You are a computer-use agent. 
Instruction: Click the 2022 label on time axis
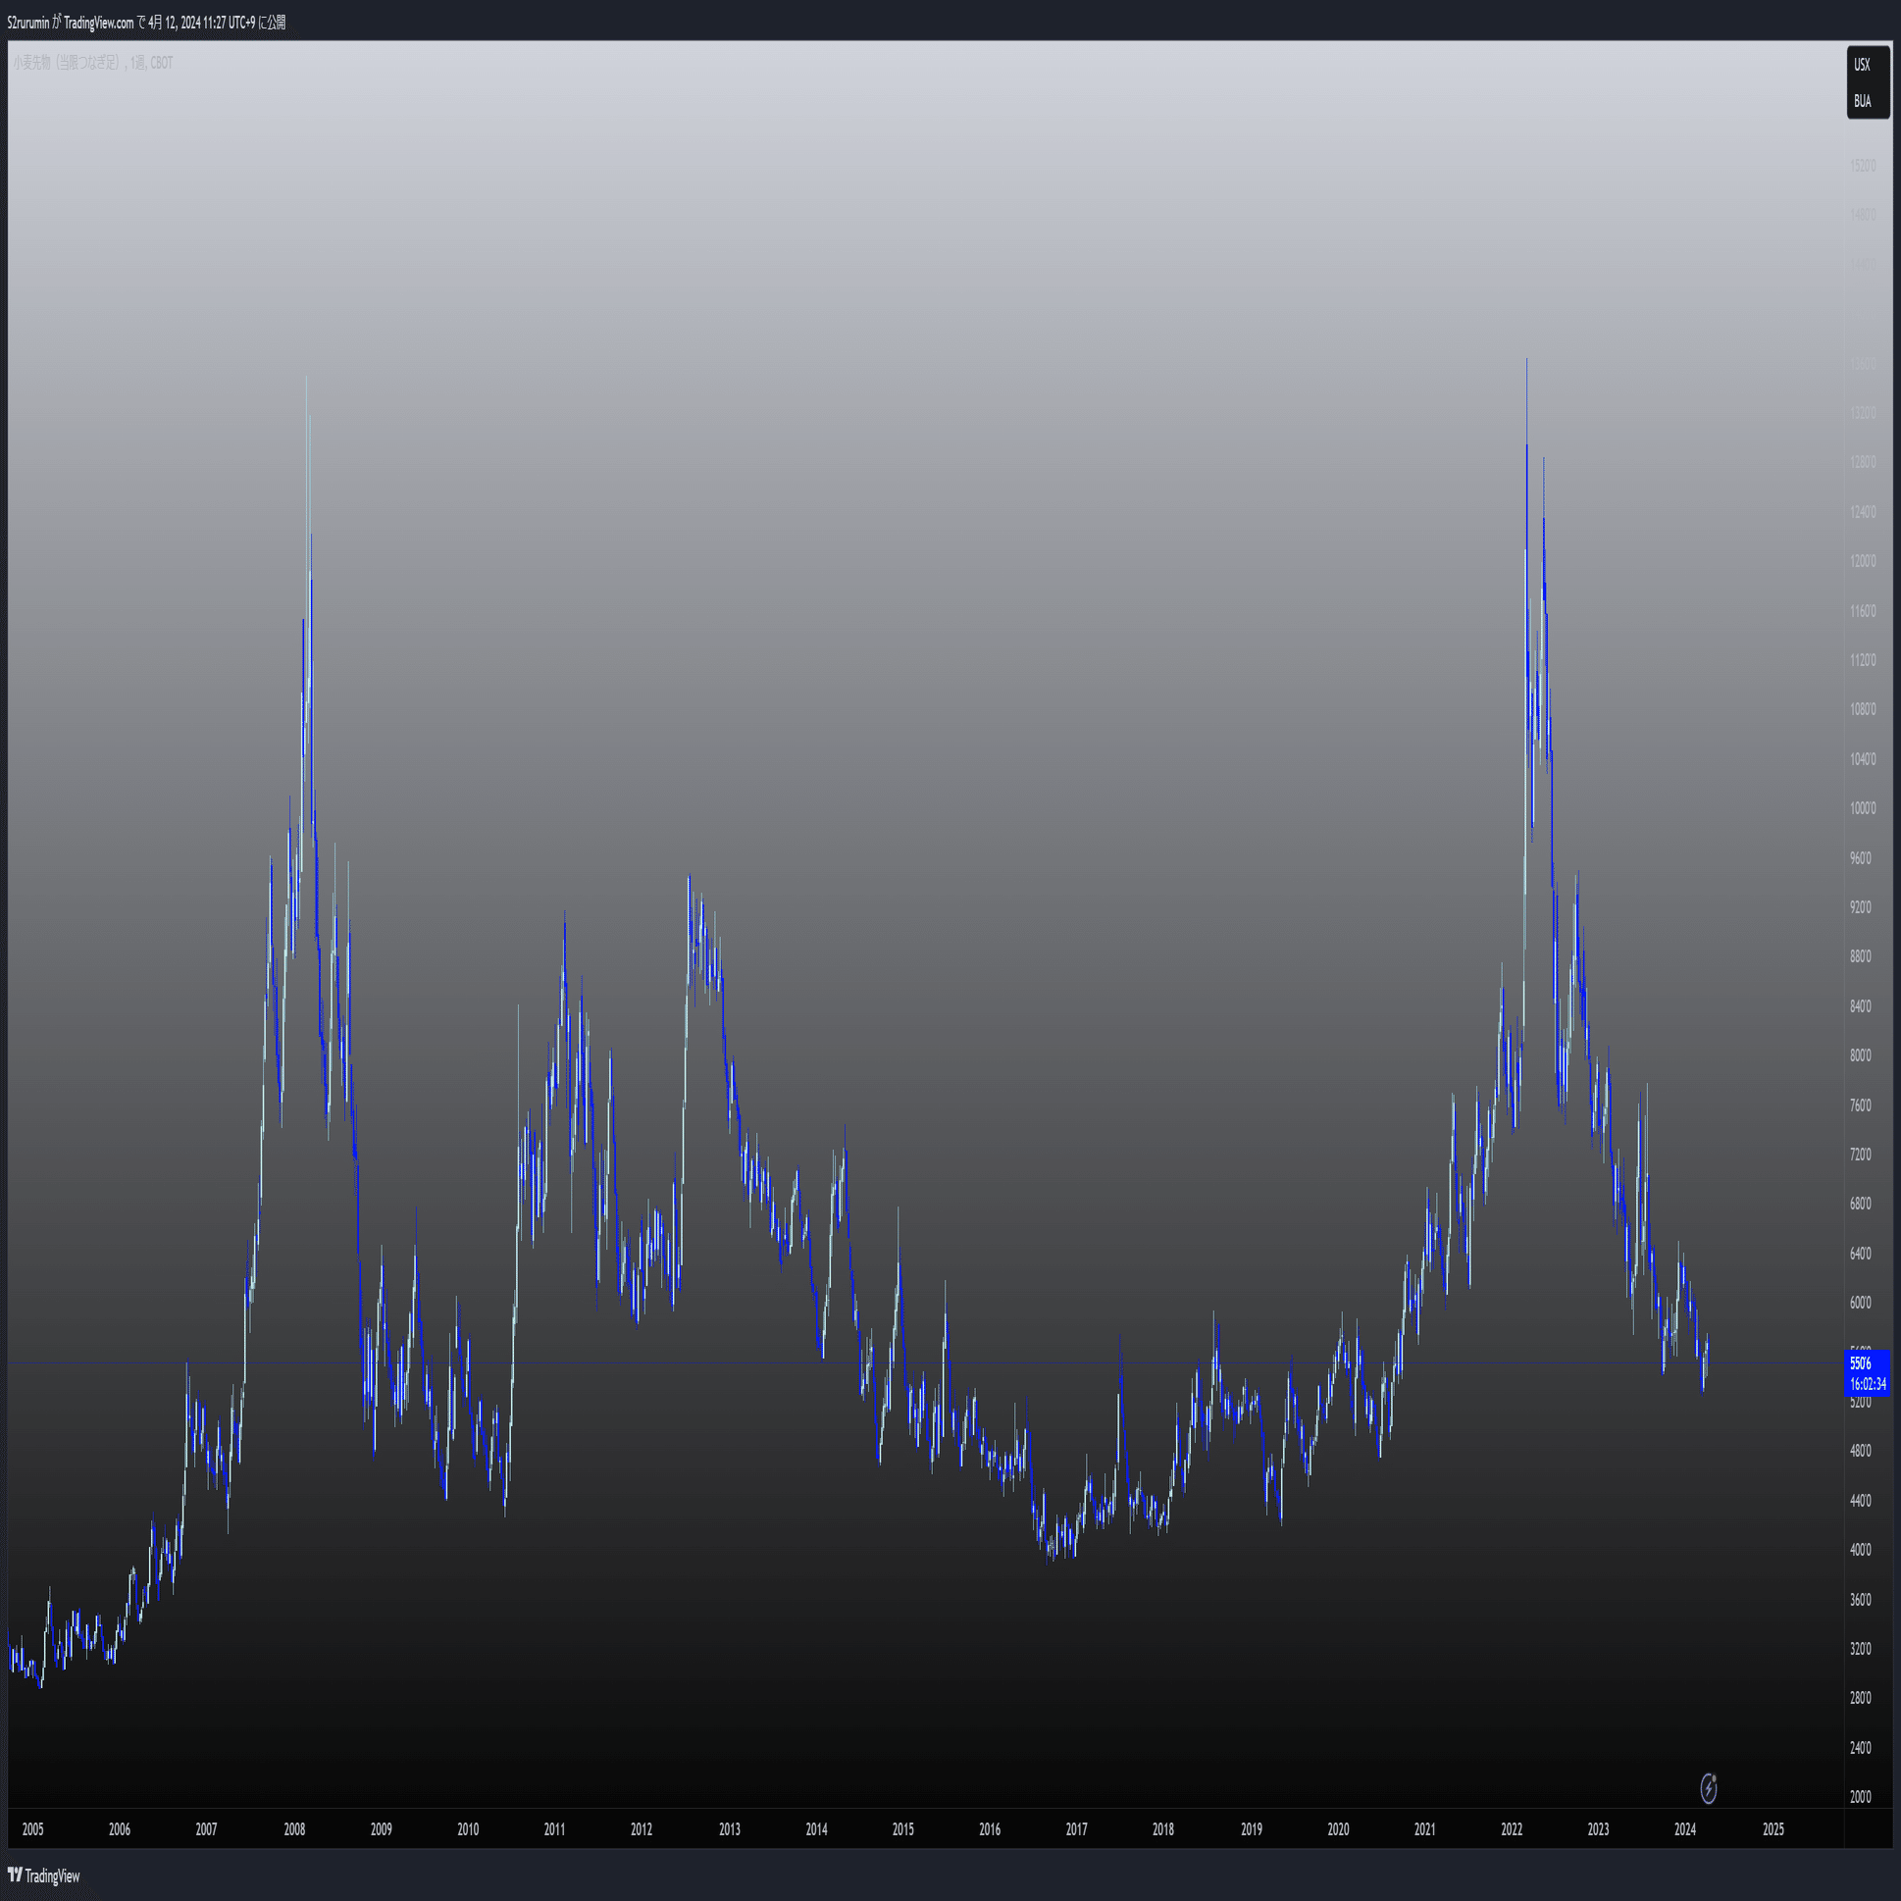1512,1829
